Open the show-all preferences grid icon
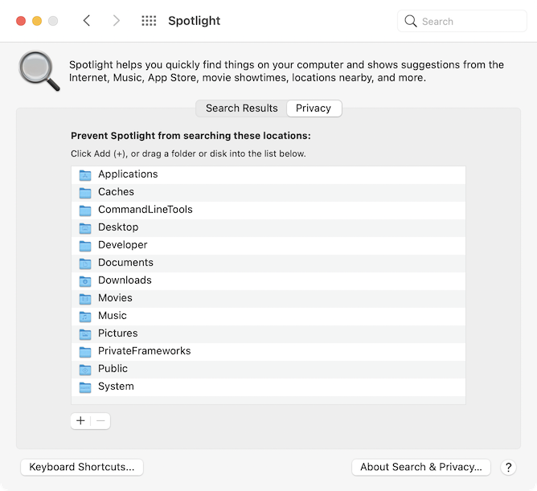Image resolution: width=537 pixels, height=491 pixels. pyautogui.click(x=149, y=21)
